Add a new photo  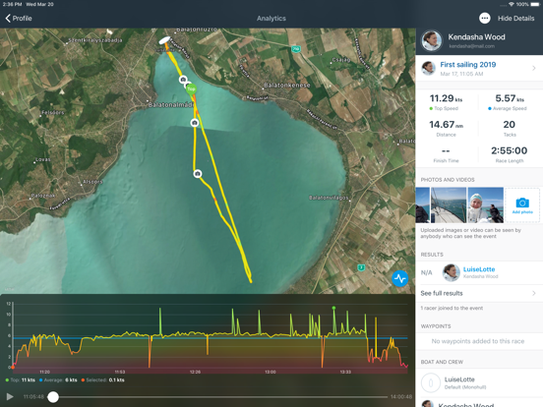point(522,204)
